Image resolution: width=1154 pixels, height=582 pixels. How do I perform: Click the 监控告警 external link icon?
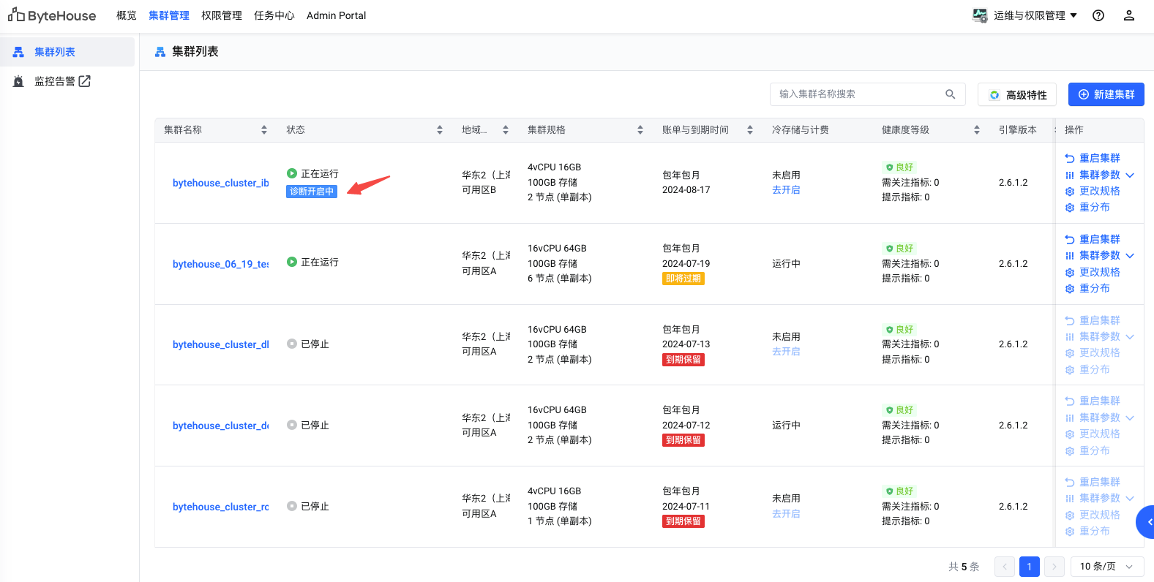85,81
